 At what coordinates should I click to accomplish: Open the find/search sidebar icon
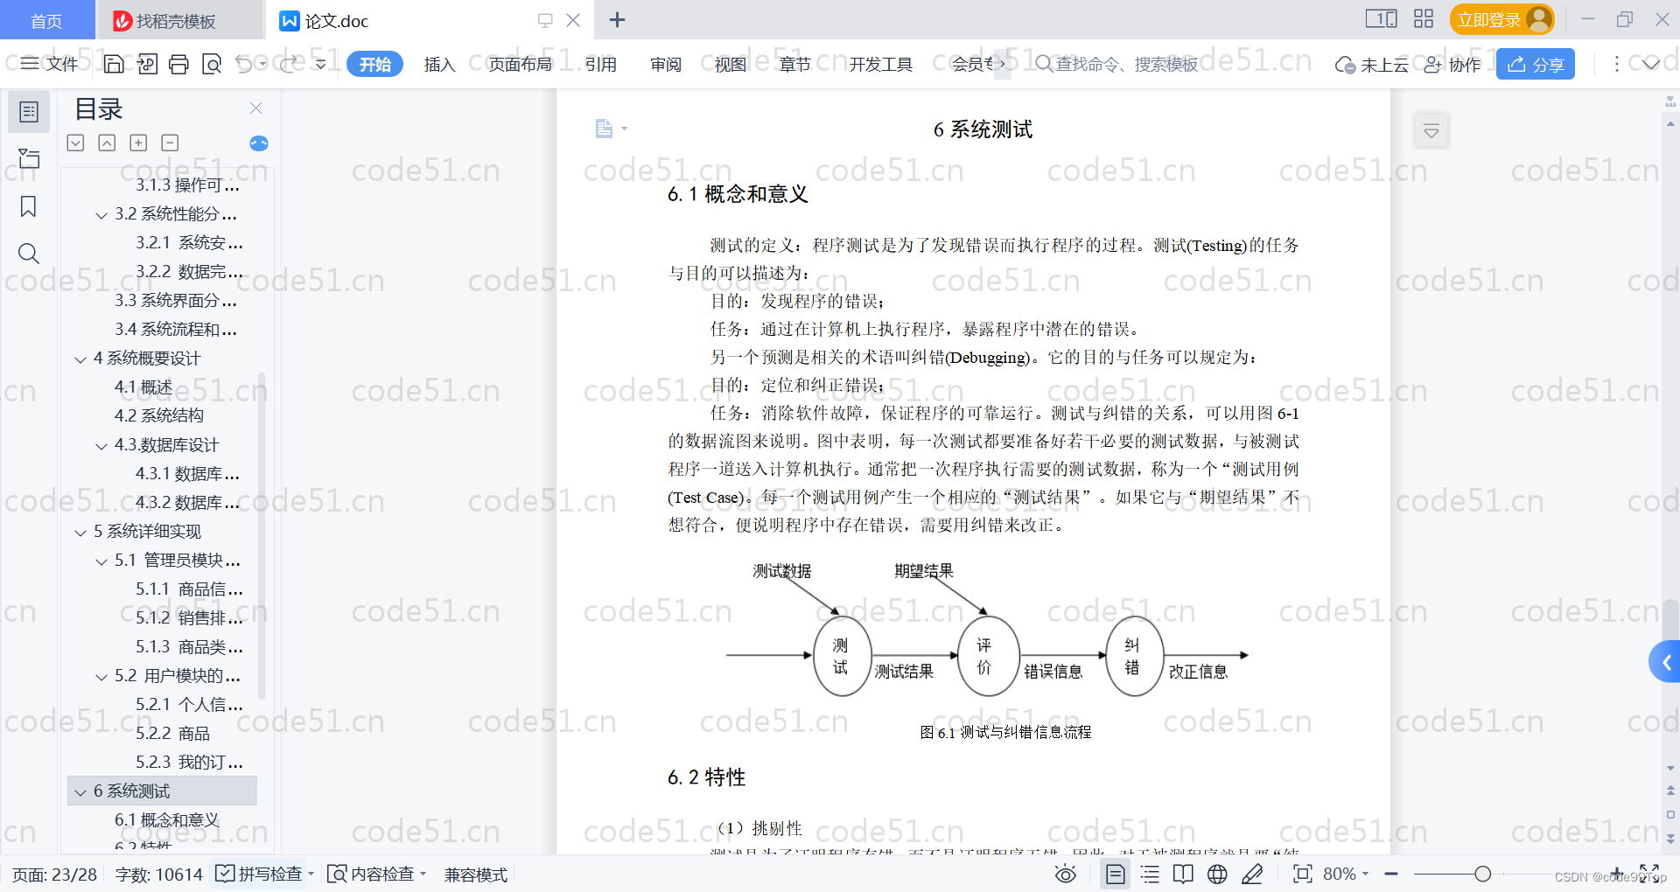click(29, 254)
